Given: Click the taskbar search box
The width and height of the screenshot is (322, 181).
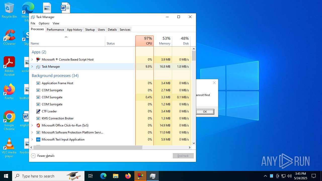Looking at the screenshot, I should (x=48, y=176).
